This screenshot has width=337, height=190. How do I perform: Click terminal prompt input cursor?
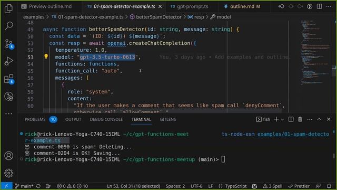(x=223, y=159)
